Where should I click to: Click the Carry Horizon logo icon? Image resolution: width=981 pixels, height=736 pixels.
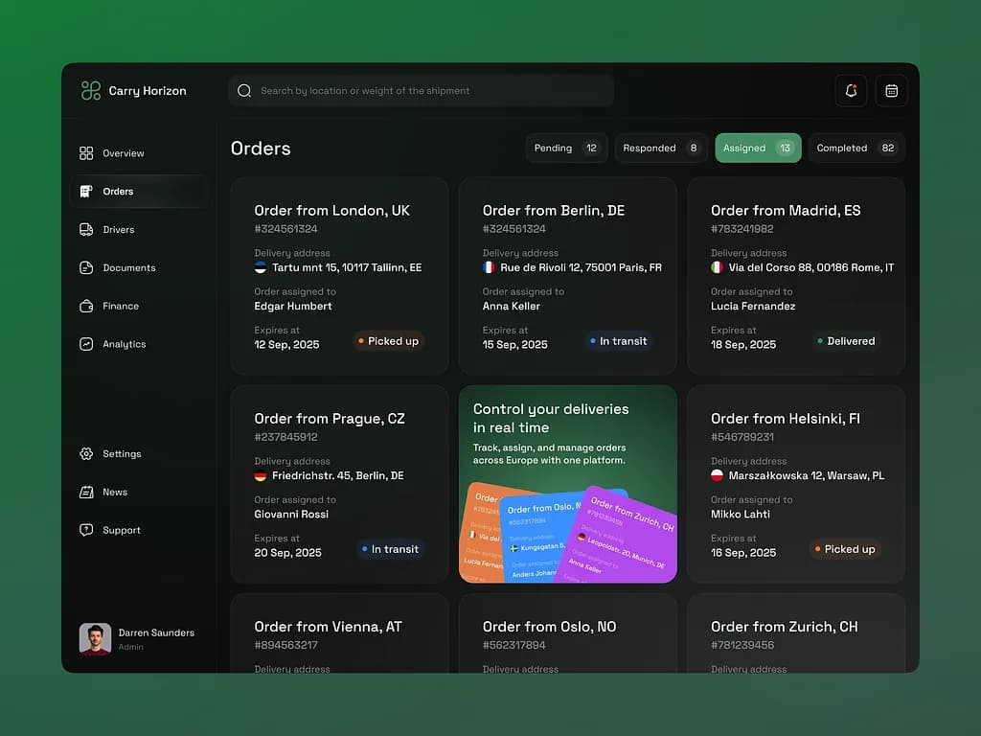[x=91, y=91]
